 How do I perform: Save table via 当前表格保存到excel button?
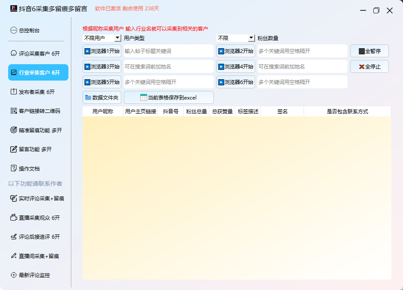coord(169,97)
